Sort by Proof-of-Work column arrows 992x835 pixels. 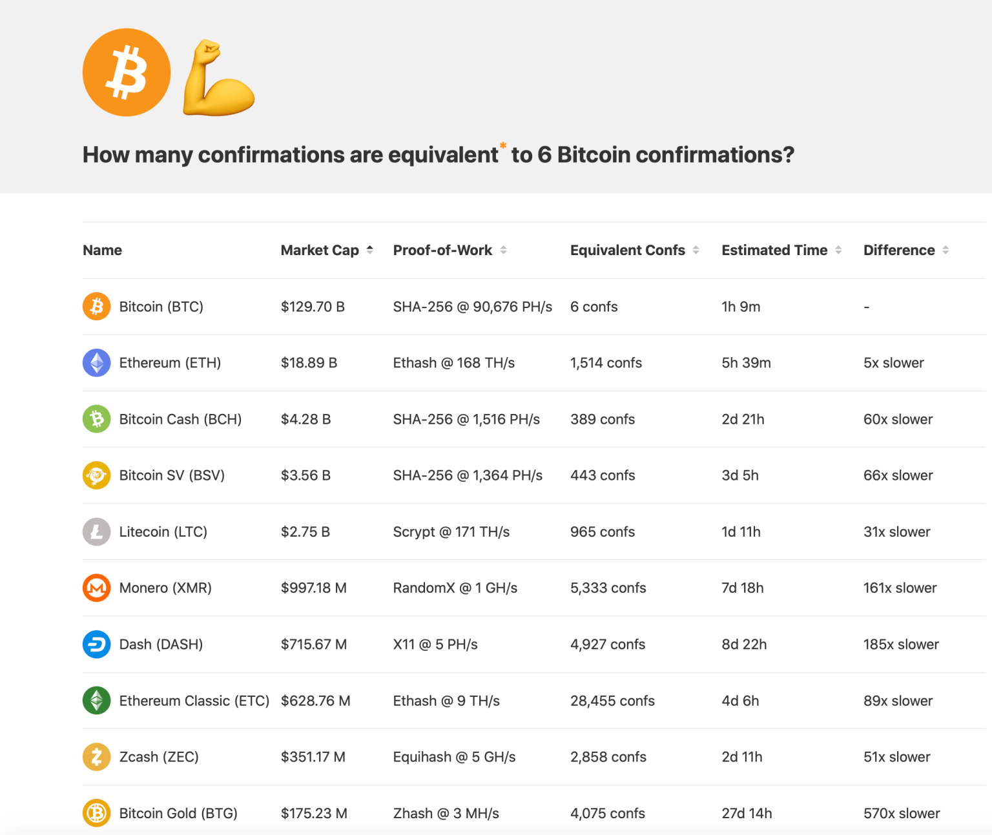(x=503, y=250)
